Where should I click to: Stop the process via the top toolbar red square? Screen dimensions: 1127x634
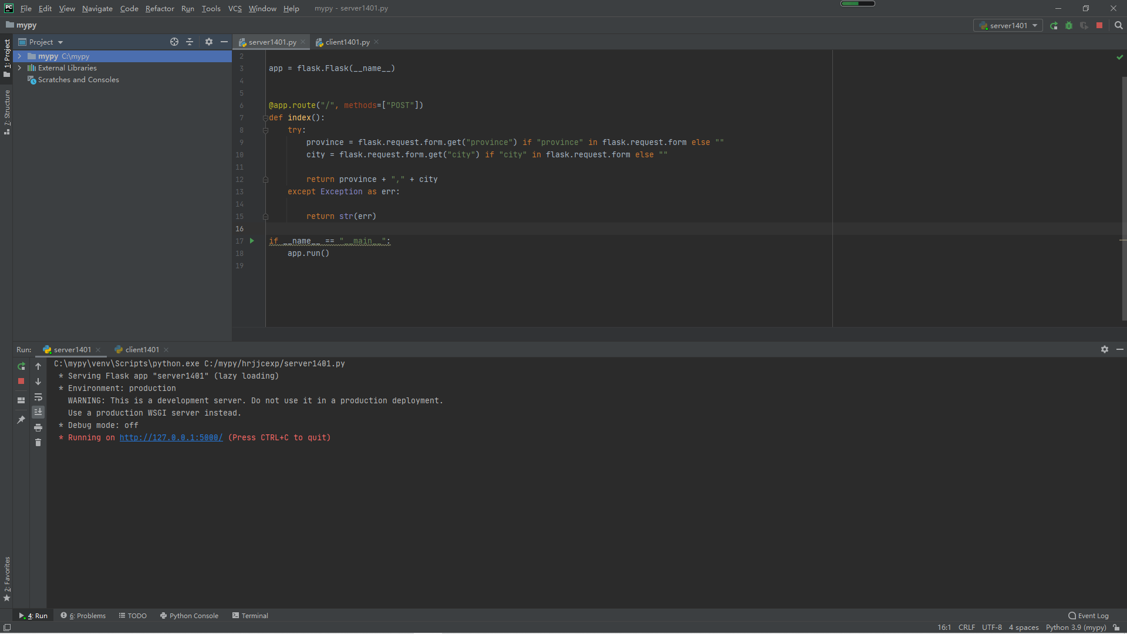[x=1099, y=26]
